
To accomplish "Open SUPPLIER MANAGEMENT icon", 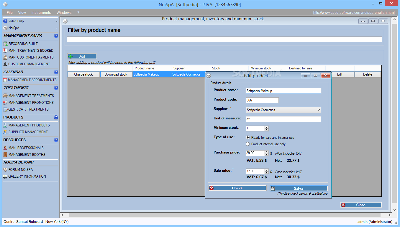I will click(x=5, y=132).
